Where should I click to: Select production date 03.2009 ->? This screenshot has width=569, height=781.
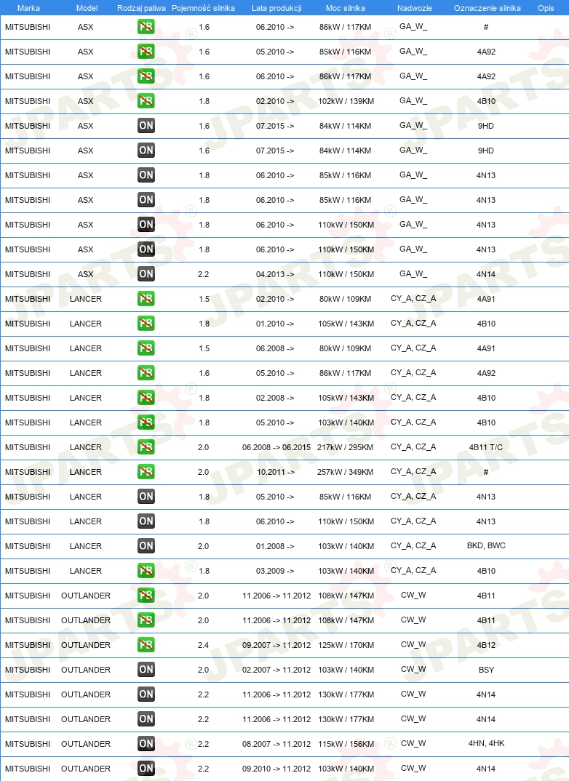(x=275, y=571)
